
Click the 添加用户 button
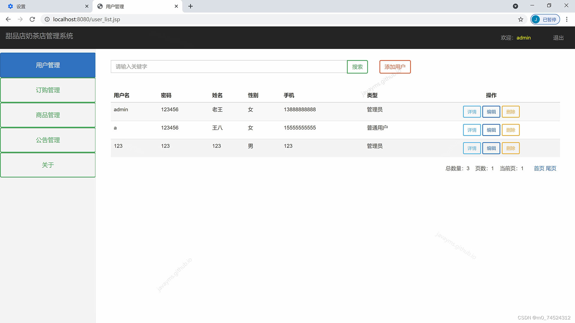tap(395, 67)
